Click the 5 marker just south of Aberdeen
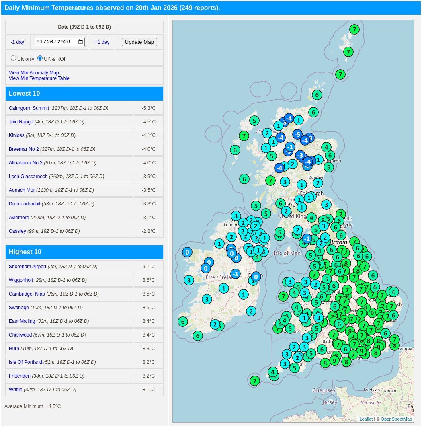 (x=329, y=167)
